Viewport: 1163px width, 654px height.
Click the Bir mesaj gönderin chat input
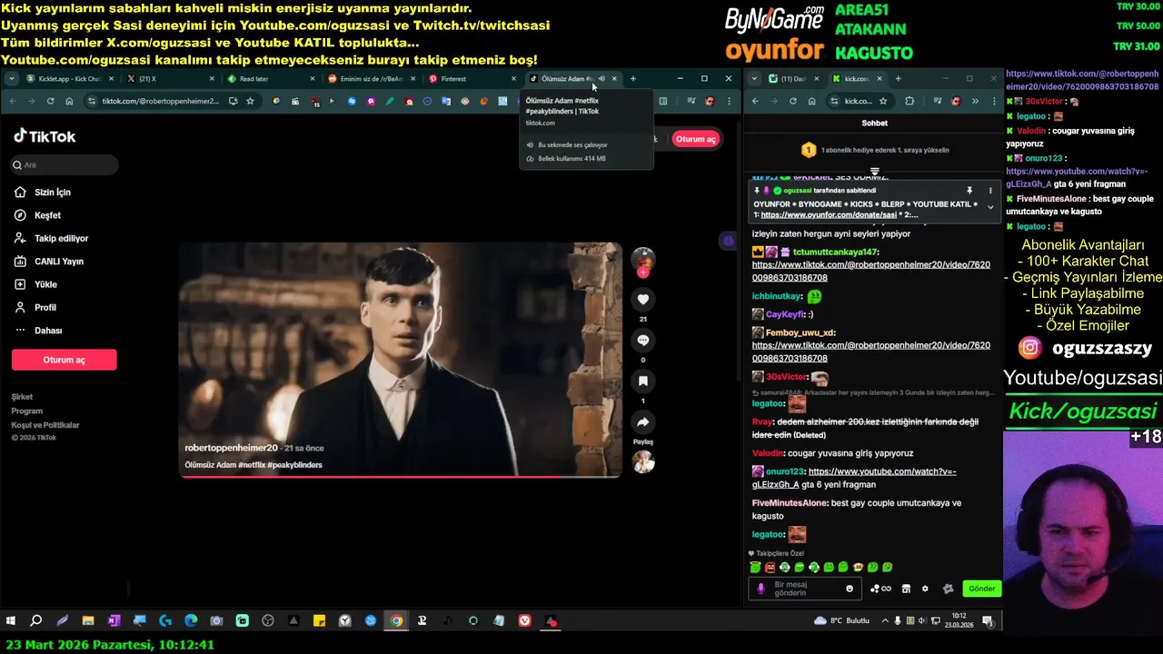pyautogui.click(x=805, y=589)
